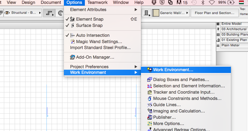Click the Mouse Constraints and Methods icon
248x131 pixels.
pyautogui.click(x=150, y=98)
